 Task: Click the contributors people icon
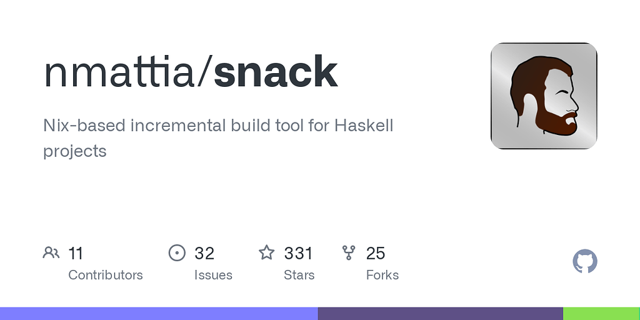click(x=51, y=252)
